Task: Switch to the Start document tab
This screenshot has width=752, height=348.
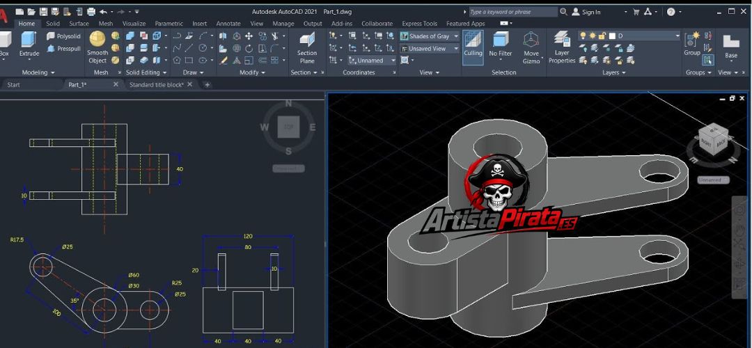Action: pos(13,85)
